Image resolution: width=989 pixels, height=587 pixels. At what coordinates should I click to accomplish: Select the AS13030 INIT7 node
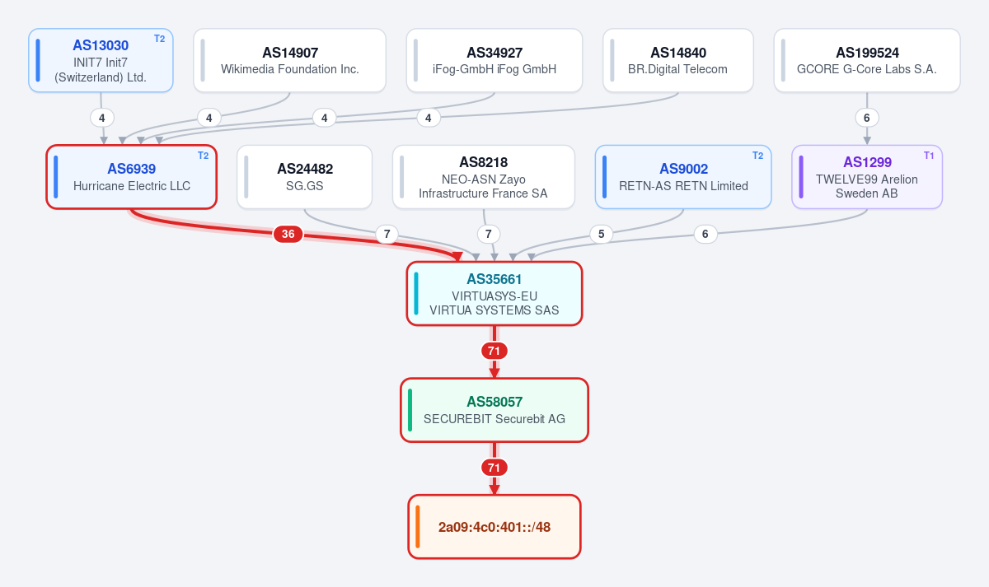coord(101,60)
